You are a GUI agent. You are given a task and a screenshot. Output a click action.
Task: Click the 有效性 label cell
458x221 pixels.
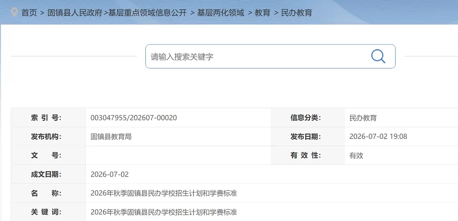coord(308,156)
